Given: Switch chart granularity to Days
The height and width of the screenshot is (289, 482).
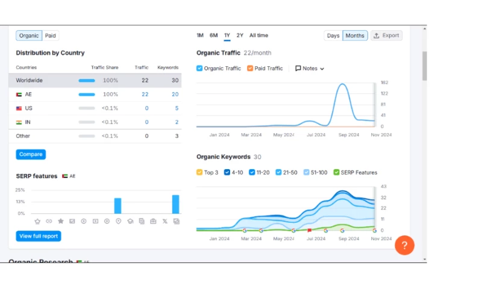Looking at the screenshot, I should (x=333, y=36).
